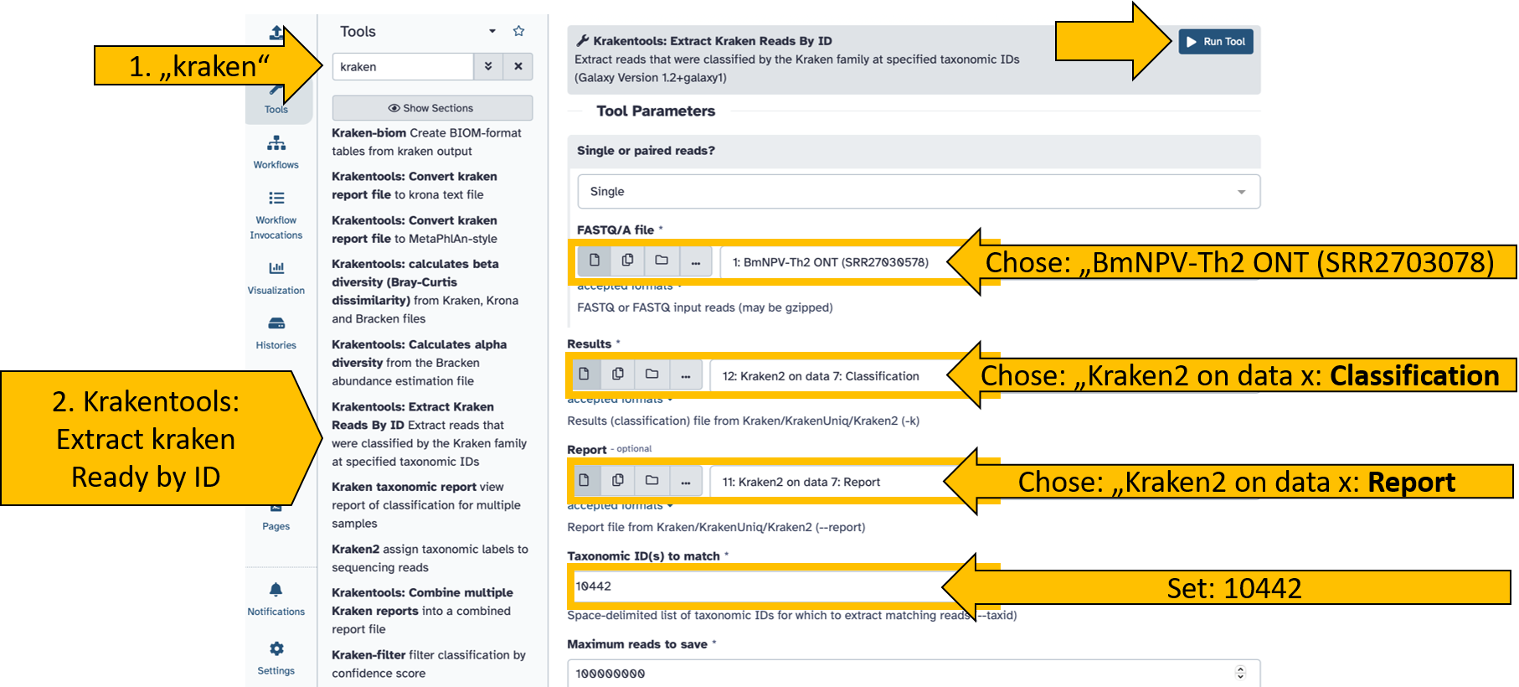This screenshot has height=687, width=1519.
Task: Click the Tools label in the sidebar
Action: (276, 109)
